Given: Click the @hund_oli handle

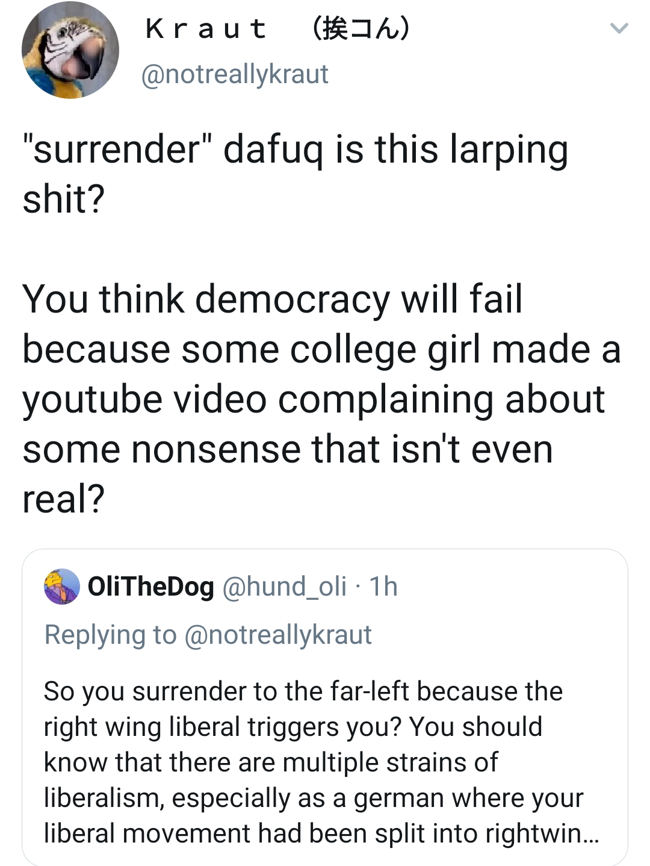Looking at the screenshot, I should (x=284, y=587).
